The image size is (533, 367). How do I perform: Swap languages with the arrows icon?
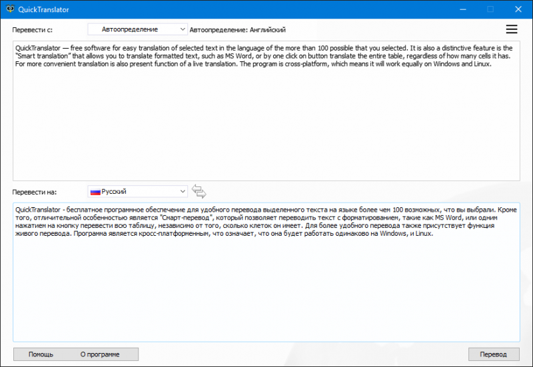199,191
